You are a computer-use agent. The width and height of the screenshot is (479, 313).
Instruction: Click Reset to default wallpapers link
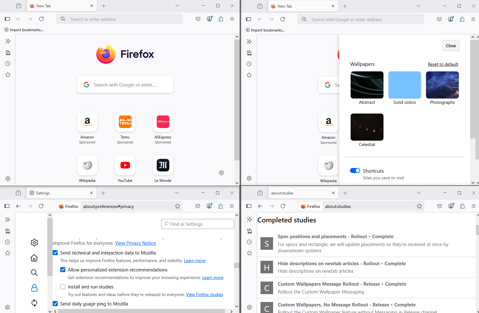[x=443, y=64]
